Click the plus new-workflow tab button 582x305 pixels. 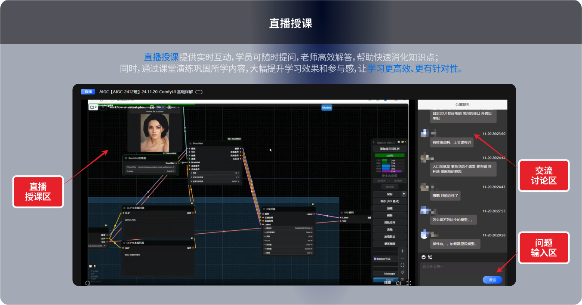[x=103, y=107]
